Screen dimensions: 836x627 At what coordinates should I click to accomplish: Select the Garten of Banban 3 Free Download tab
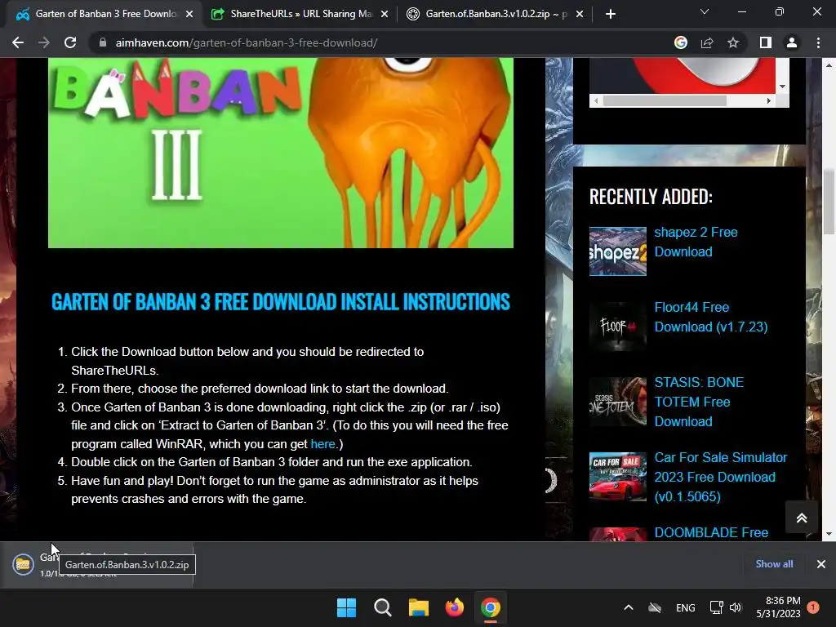(105, 14)
